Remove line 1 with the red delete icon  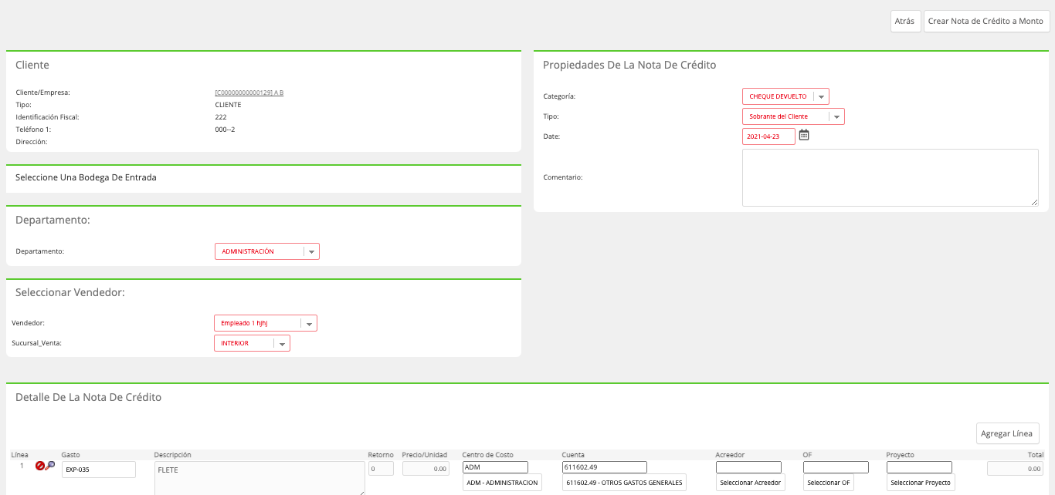pos(40,466)
